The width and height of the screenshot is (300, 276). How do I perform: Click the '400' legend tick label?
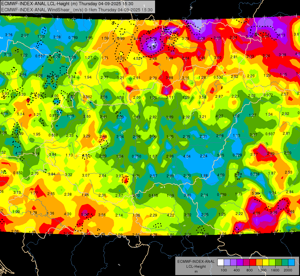pyautogui.click(x=237, y=270)
